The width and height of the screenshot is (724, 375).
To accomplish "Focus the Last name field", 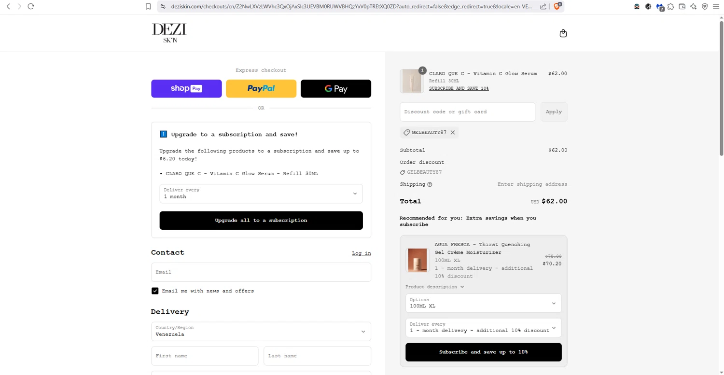I will [318, 356].
